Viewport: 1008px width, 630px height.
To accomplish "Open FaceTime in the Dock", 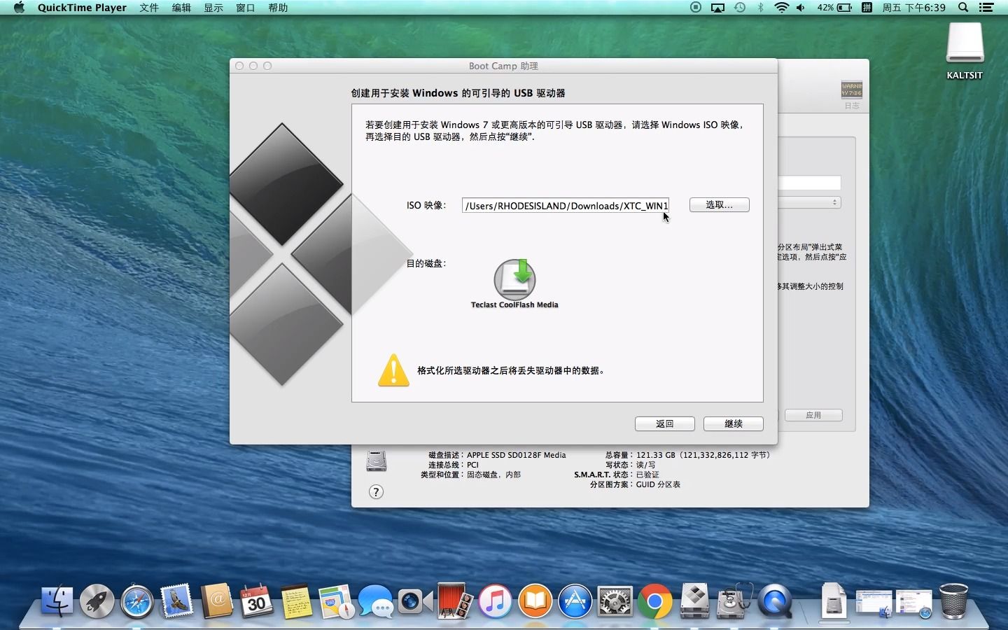I will [416, 601].
